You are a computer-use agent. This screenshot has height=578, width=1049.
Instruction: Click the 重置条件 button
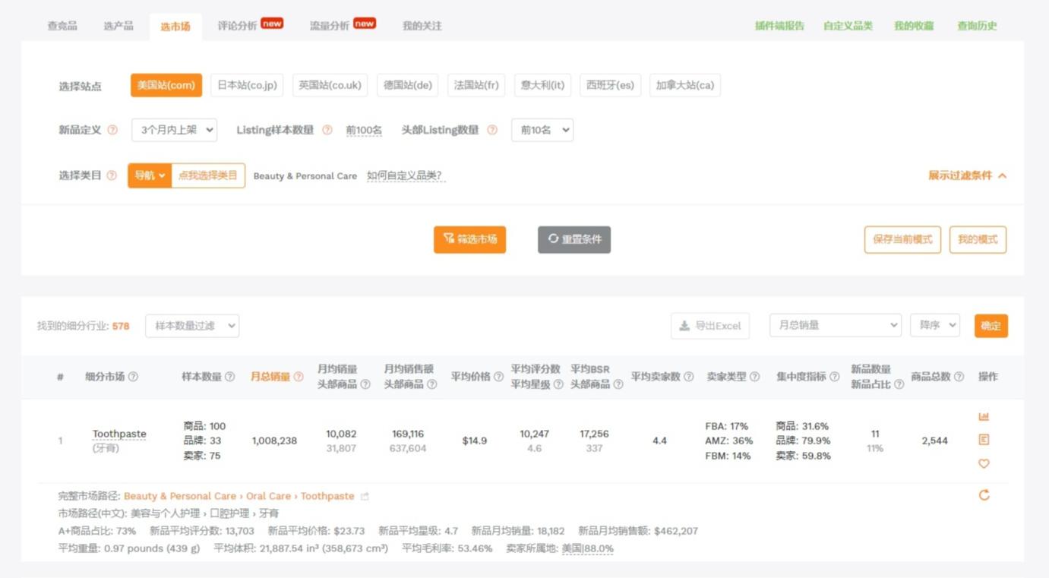(574, 239)
